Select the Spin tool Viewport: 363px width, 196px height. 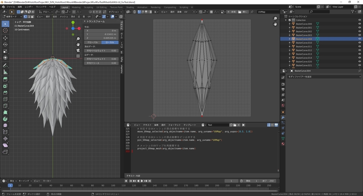[5, 119]
